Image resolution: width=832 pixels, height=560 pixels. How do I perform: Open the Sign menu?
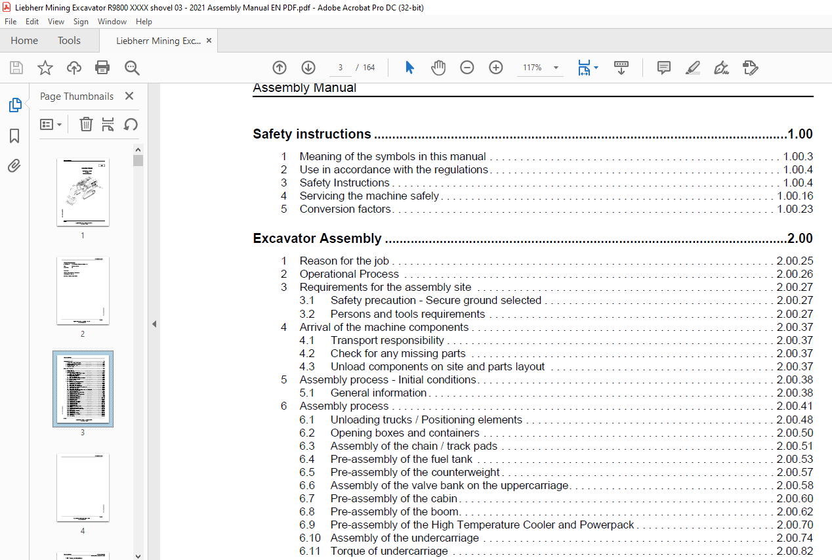pyautogui.click(x=81, y=22)
